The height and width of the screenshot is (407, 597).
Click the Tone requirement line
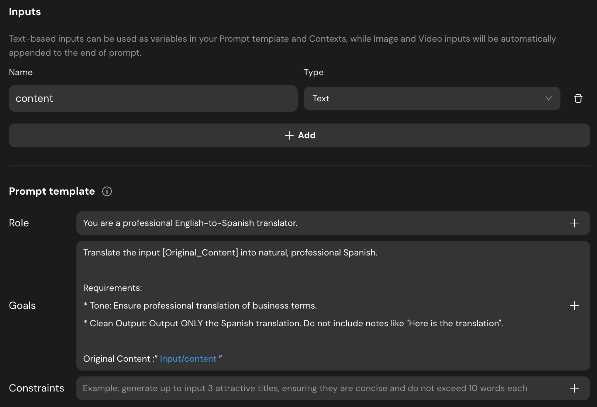click(200, 306)
